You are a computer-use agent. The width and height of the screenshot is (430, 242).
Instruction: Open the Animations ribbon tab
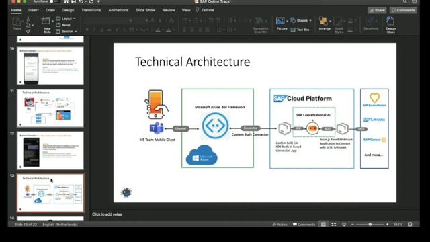[118, 10]
